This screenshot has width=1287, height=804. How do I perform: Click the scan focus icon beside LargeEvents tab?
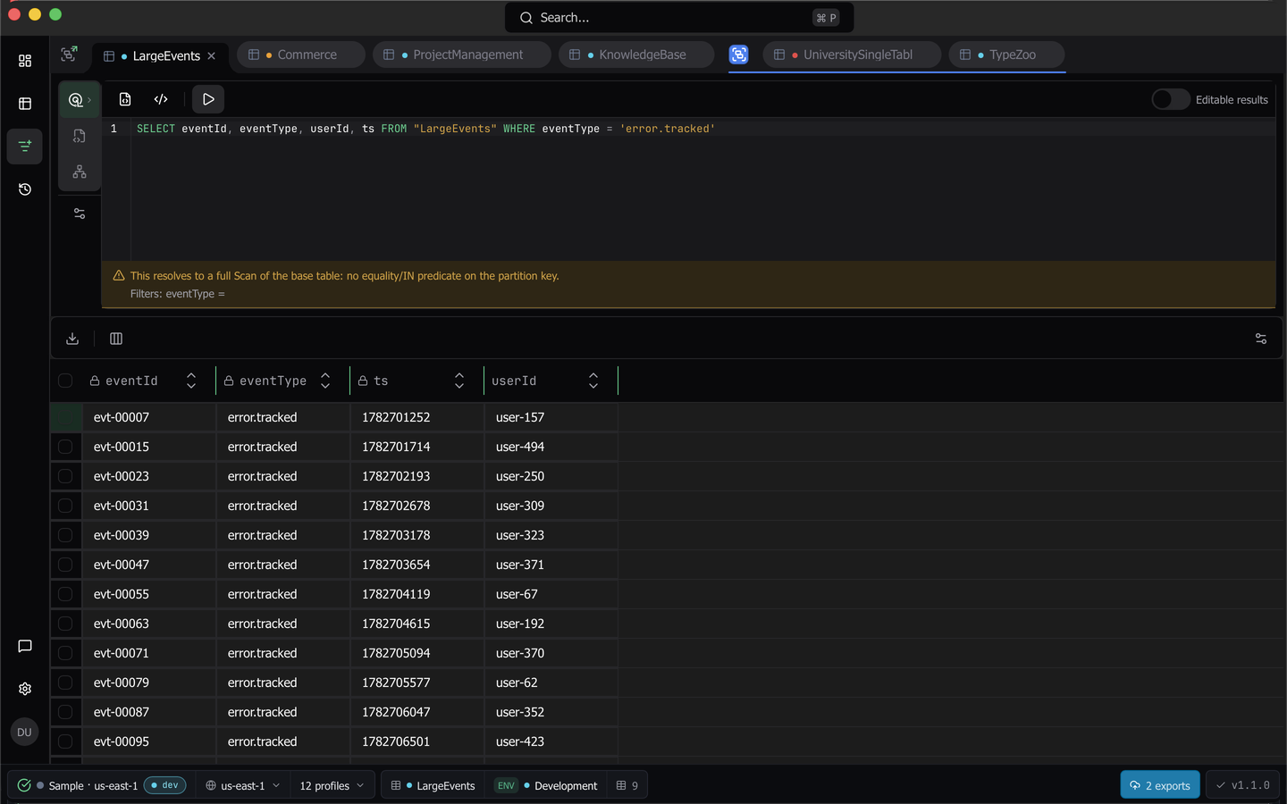pyautogui.click(x=69, y=54)
